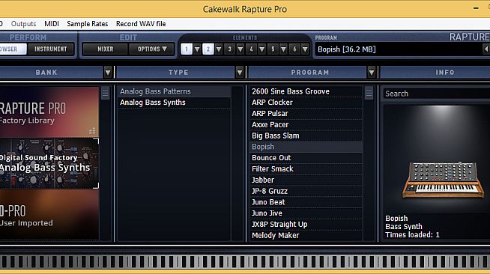Load program 'Big Bass Slam'
The height and width of the screenshot is (274, 490).
coord(306,136)
